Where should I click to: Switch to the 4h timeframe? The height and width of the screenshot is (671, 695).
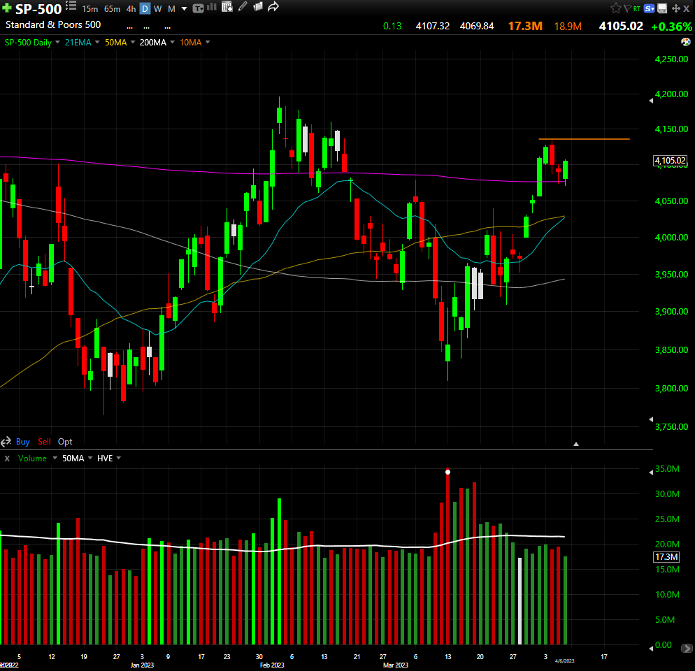(x=131, y=9)
